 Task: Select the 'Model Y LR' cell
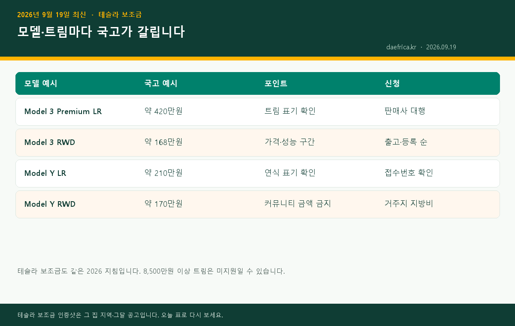tap(45, 173)
